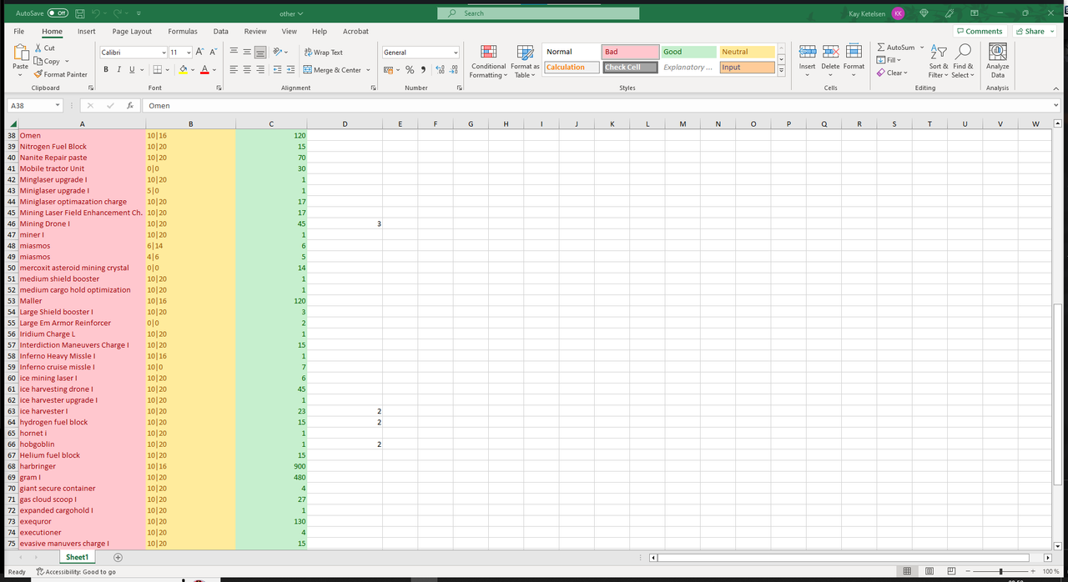
Task: Apply Percent Style to cell
Action: click(410, 70)
